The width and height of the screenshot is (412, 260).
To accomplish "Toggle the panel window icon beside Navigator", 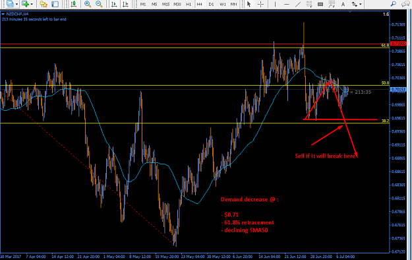I will point(55,4).
